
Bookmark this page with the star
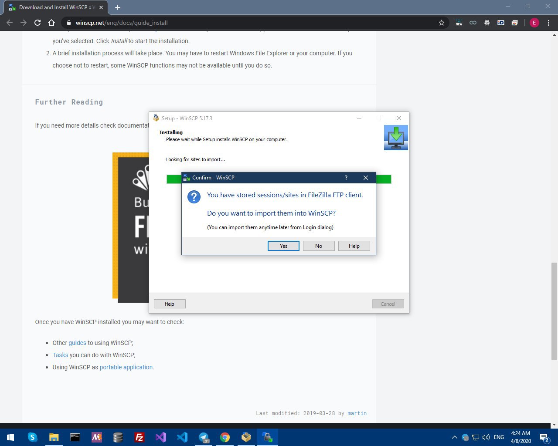pos(442,23)
